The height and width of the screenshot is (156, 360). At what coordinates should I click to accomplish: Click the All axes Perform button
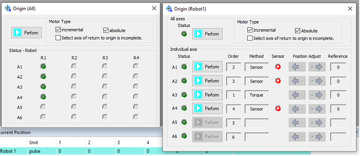(207, 34)
